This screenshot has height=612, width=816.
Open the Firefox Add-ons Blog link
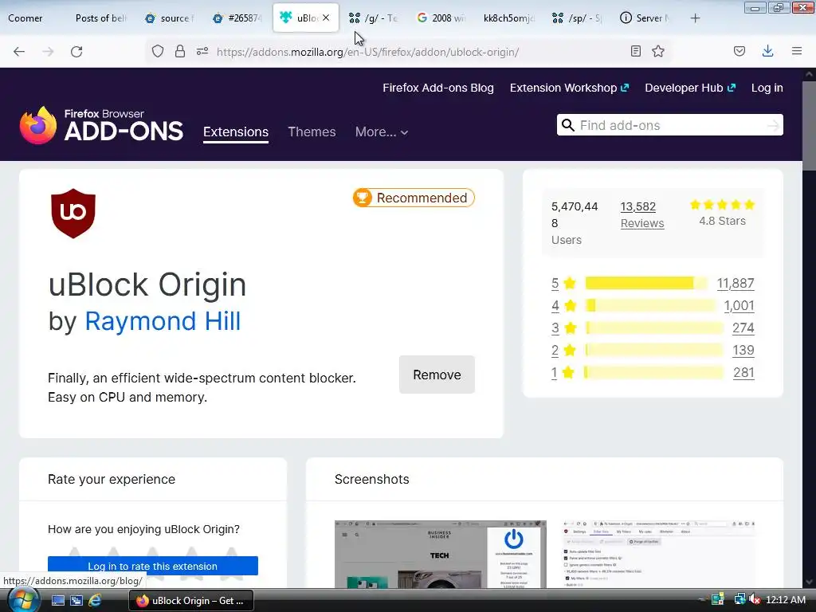click(438, 88)
